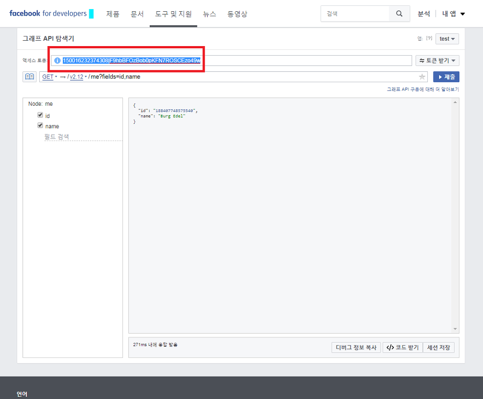
Task: Click the blue 제출 submit button
Action: coord(446,77)
